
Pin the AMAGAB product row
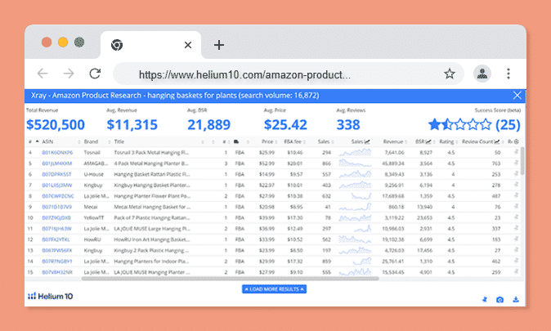tap(516, 163)
